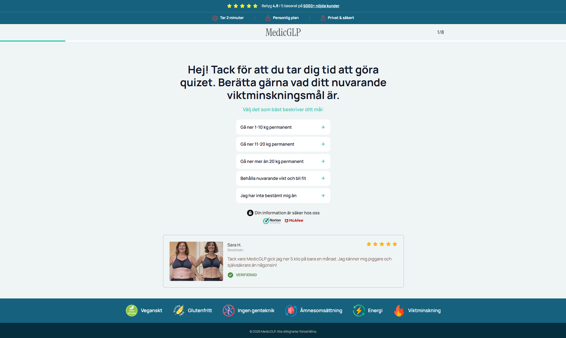This screenshot has height=338, width=566.
Task: Click the Ämnesomsättning metabolism icon
Action: pos(291,310)
